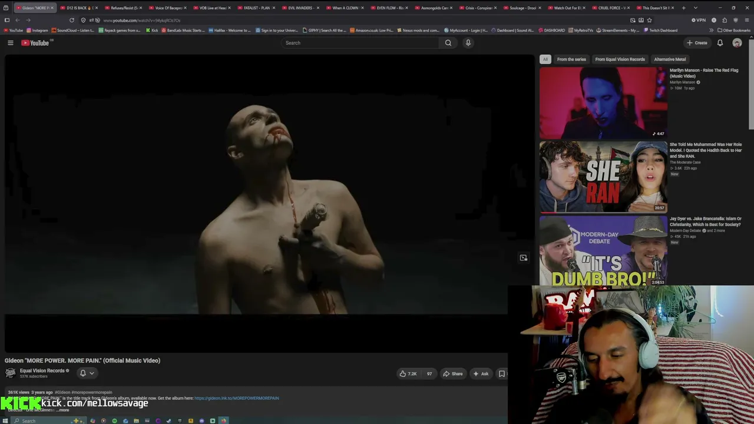Open File Explorer from the taskbar

(x=136, y=420)
